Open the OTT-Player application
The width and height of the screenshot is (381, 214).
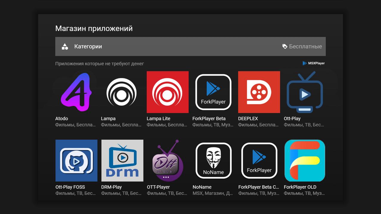point(167,160)
